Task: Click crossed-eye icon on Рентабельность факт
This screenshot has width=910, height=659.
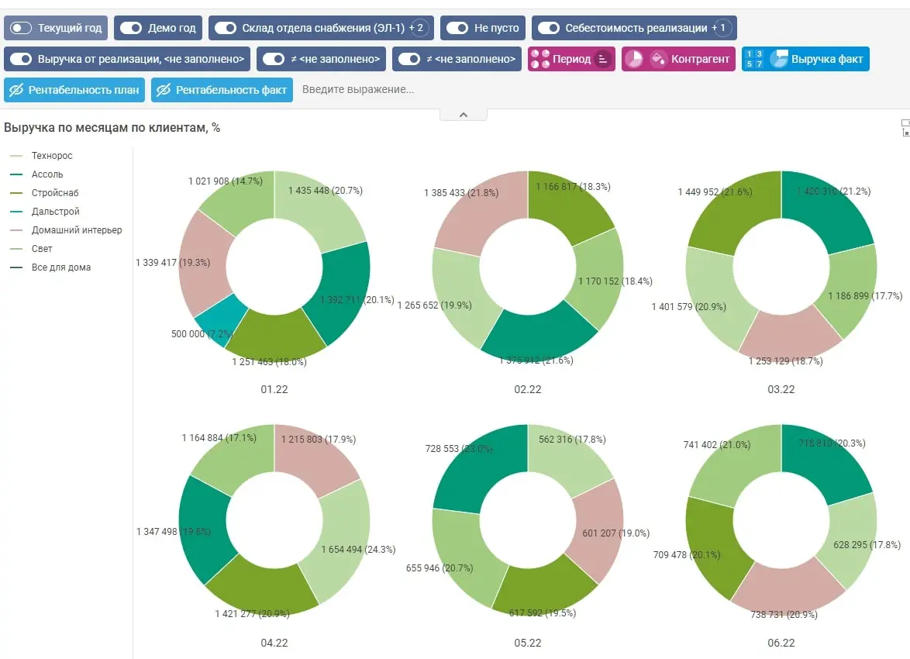Action: tap(164, 90)
